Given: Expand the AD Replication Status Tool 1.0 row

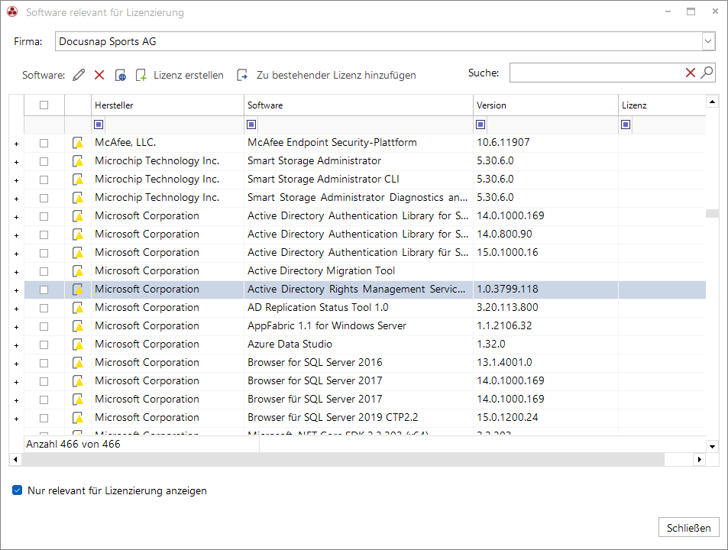Looking at the screenshot, I should [16, 309].
